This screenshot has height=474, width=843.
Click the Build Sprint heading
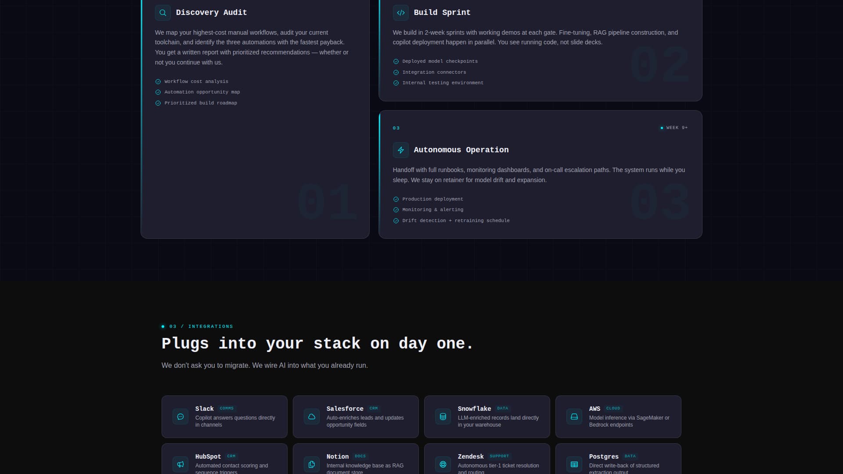pyautogui.click(x=442, y=13)
